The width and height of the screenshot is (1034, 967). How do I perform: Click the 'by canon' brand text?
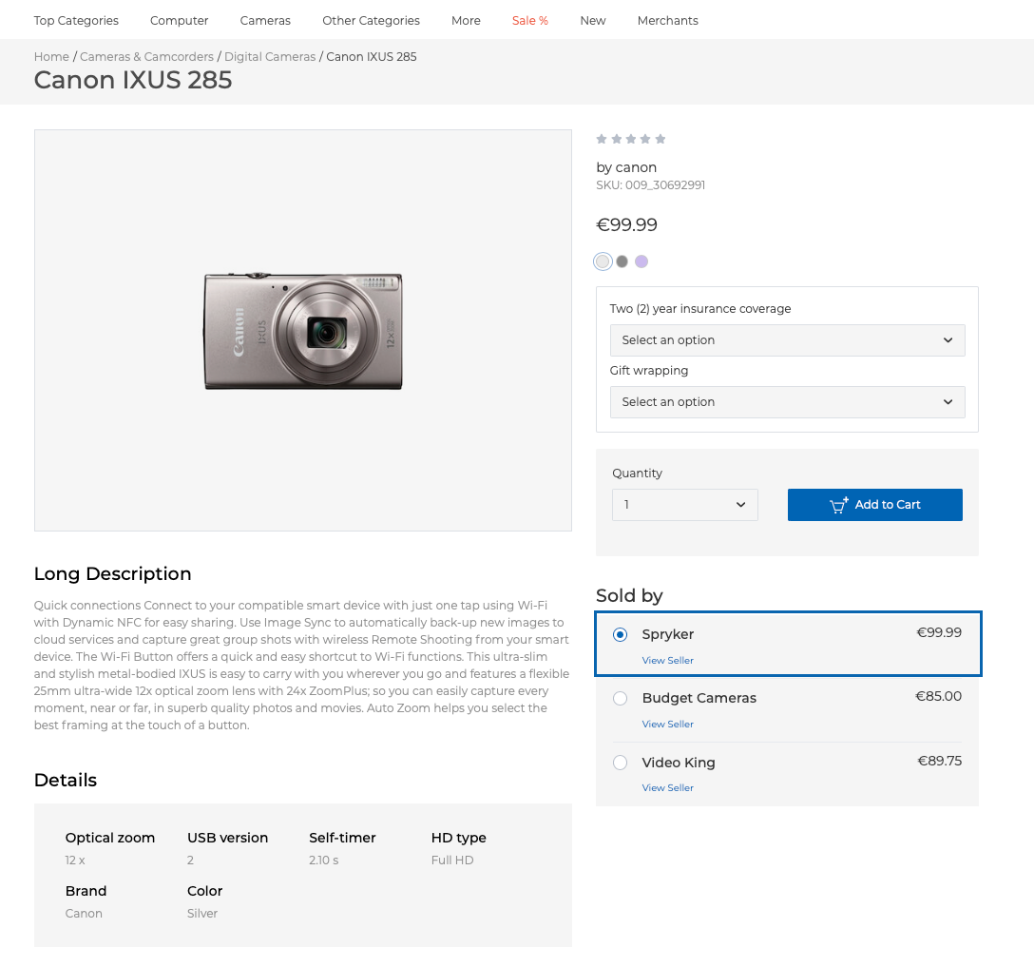point(626,167)
